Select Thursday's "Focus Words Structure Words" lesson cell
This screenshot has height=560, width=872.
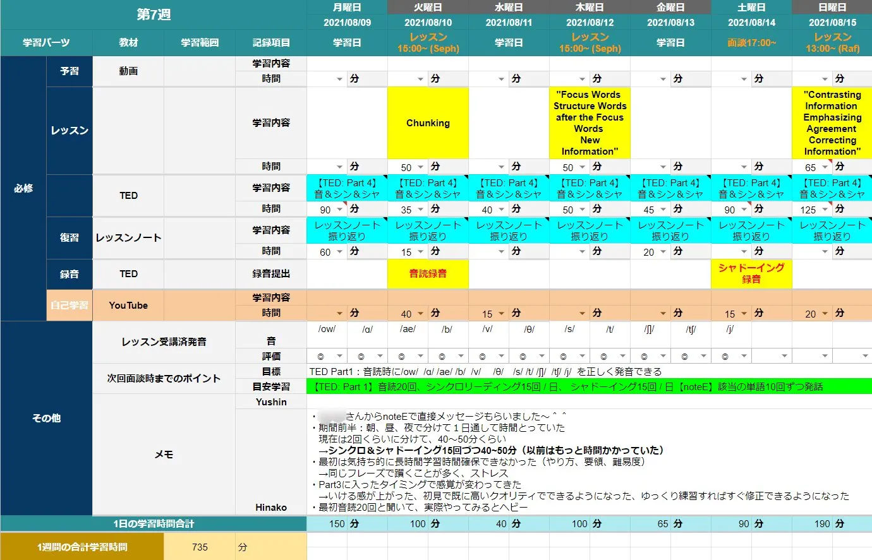(x=590, y=123)
